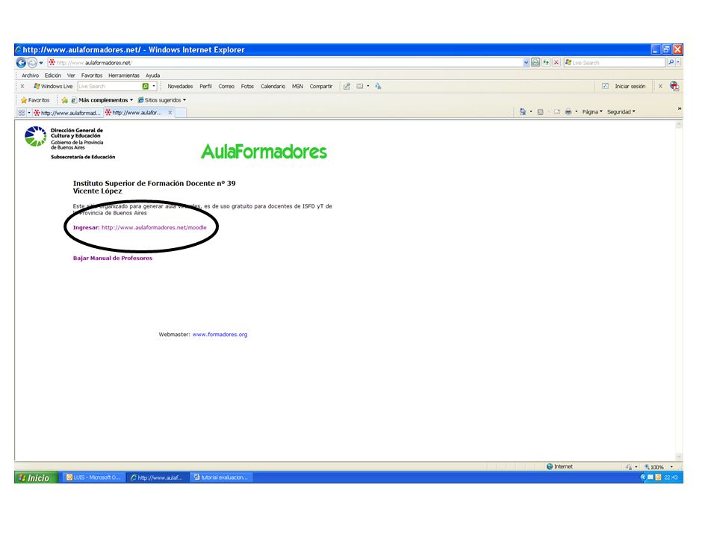
Task: Click Perfil in the Live toolbar
Action: coord(206,86)
